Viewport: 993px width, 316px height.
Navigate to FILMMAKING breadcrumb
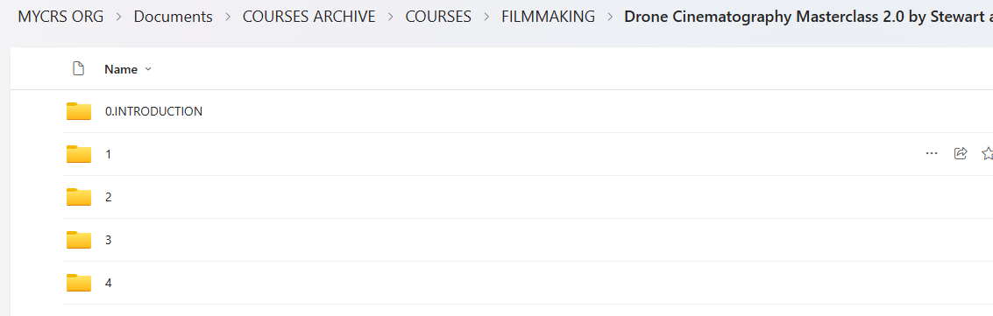click(x=549, y=17)
